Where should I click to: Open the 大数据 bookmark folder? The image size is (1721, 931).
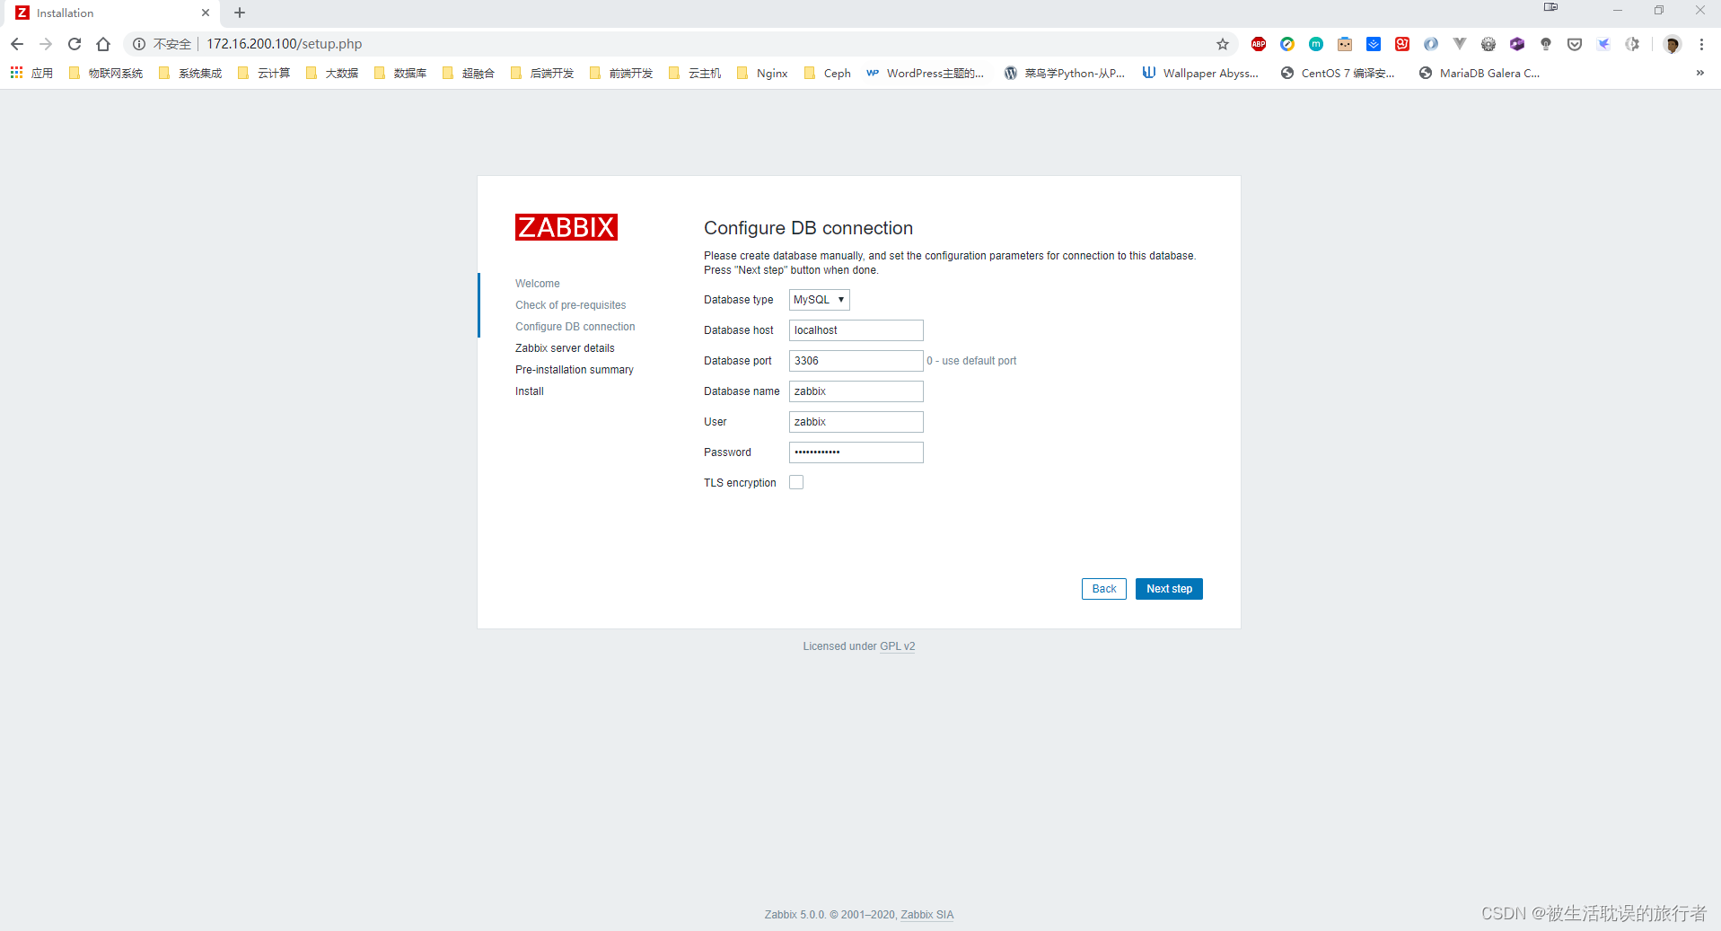332,74
